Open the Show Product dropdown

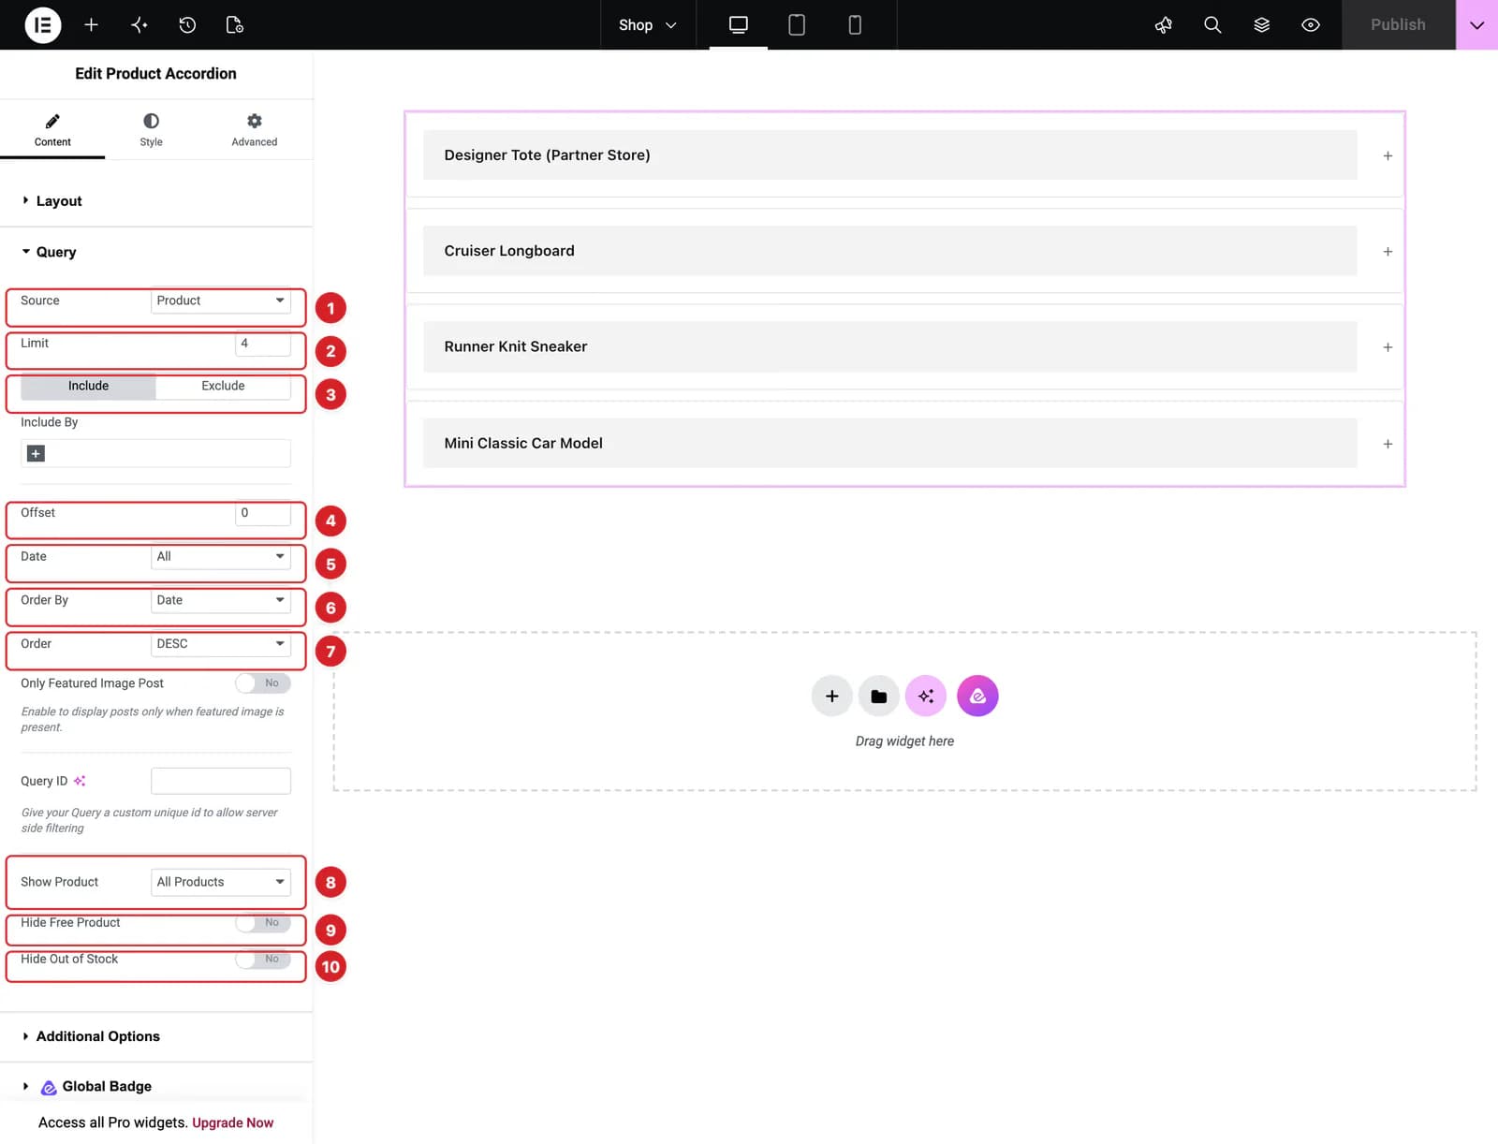221,882
